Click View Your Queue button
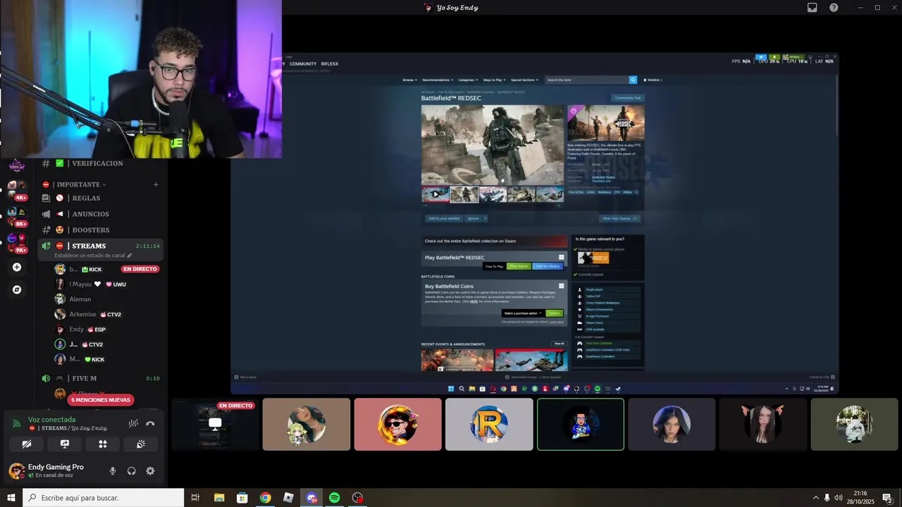This screenshot has width=902, height=507. pos(620,218)
